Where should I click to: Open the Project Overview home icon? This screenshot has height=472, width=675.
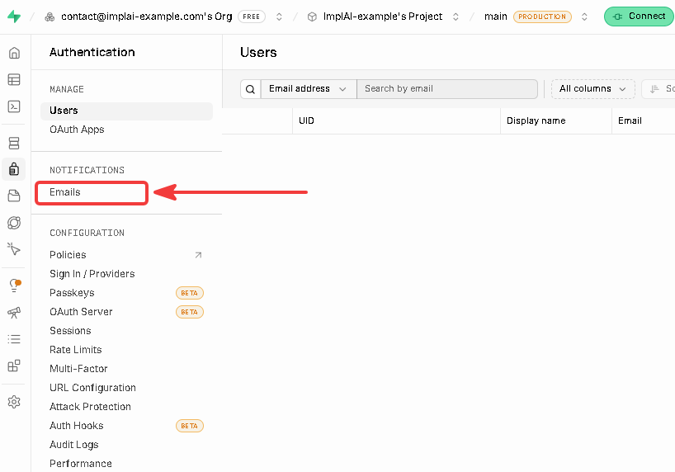pyautogui.click(x=14, y=53)
